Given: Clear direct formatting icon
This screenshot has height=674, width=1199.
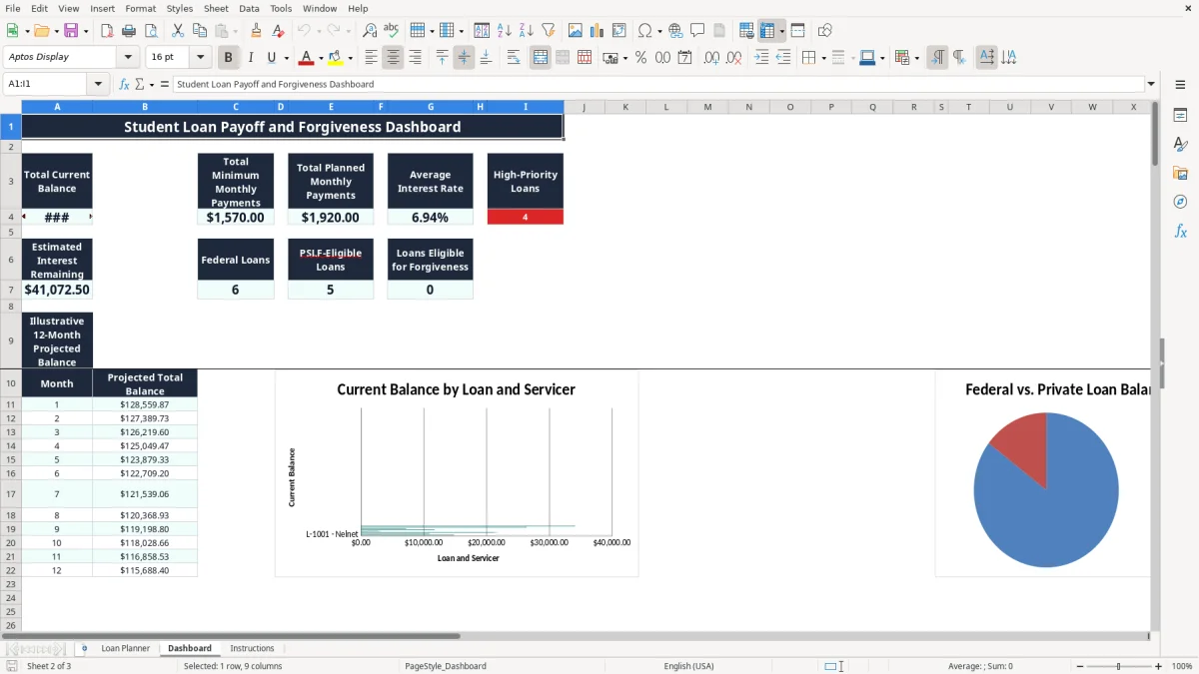Looking at the screenshot, I should click(278, 31).
